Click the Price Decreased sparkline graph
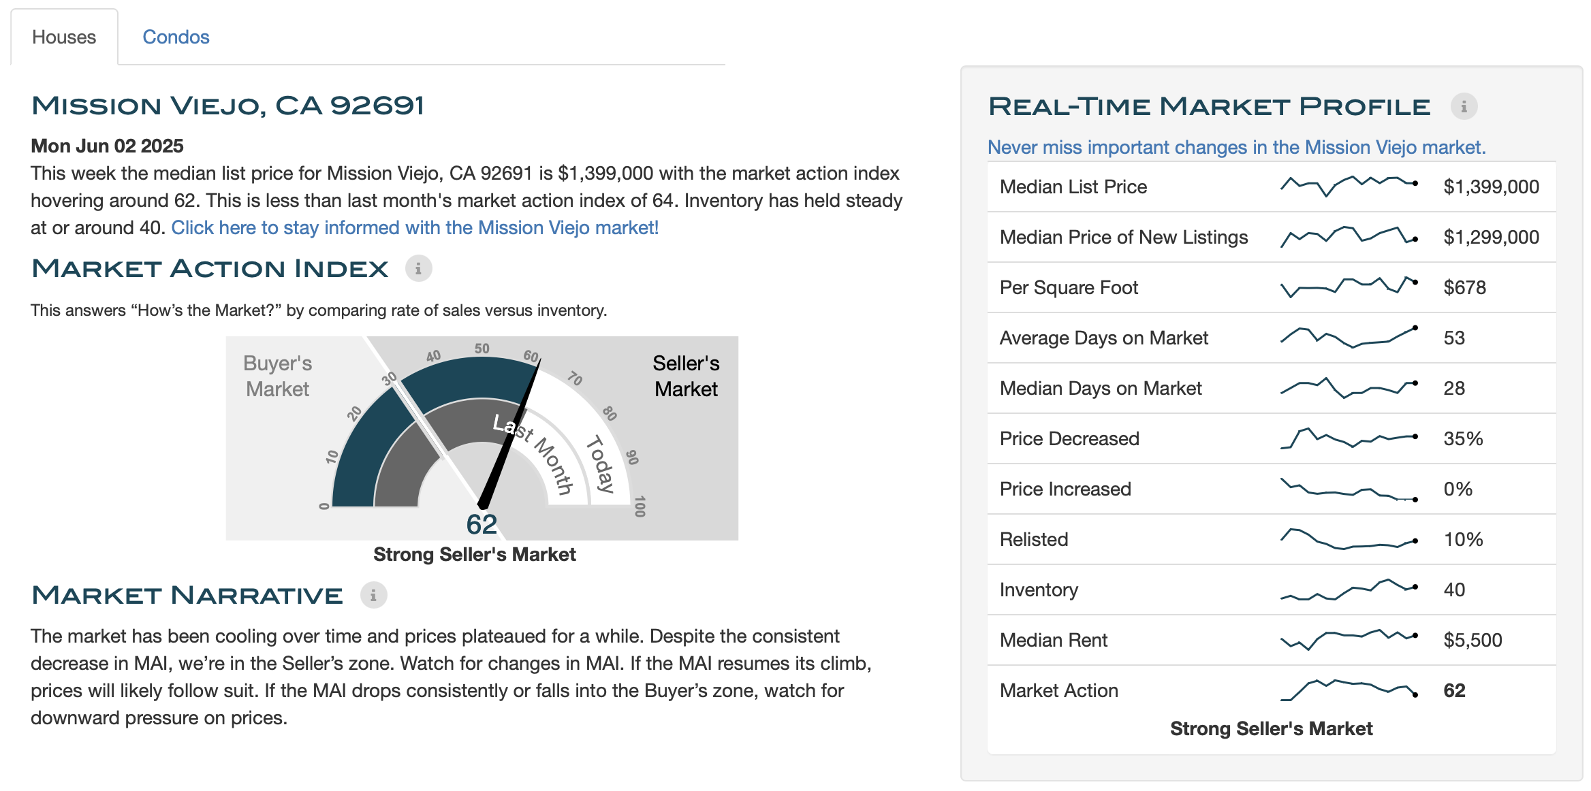The width and height of the screenshot is (1591, 791). click(x=1349, y=438)
